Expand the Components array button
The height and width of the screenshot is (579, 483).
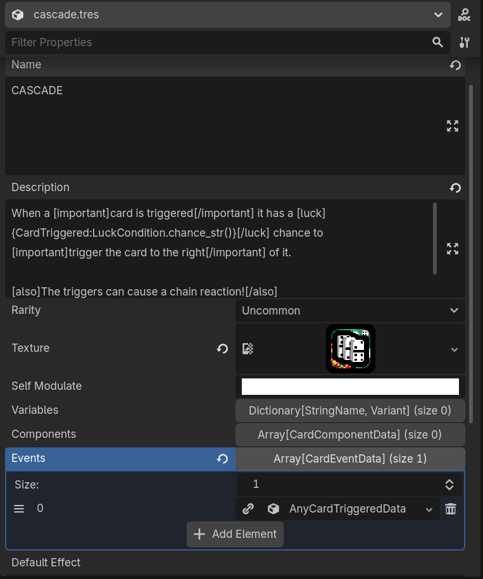(349, 435)
